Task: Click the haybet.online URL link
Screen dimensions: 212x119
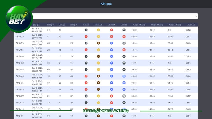Action: [106, 111]
